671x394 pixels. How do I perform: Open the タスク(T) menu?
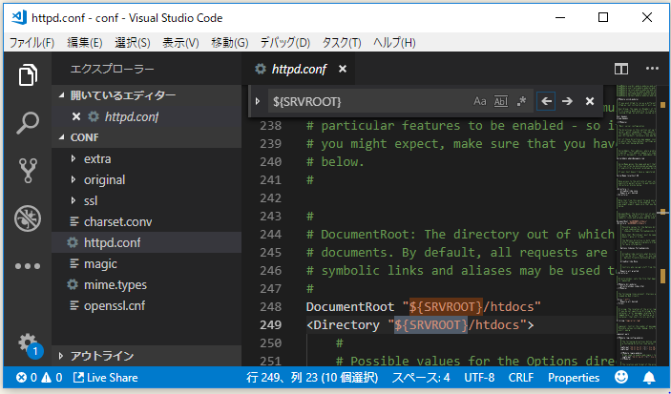pos(342,42)
